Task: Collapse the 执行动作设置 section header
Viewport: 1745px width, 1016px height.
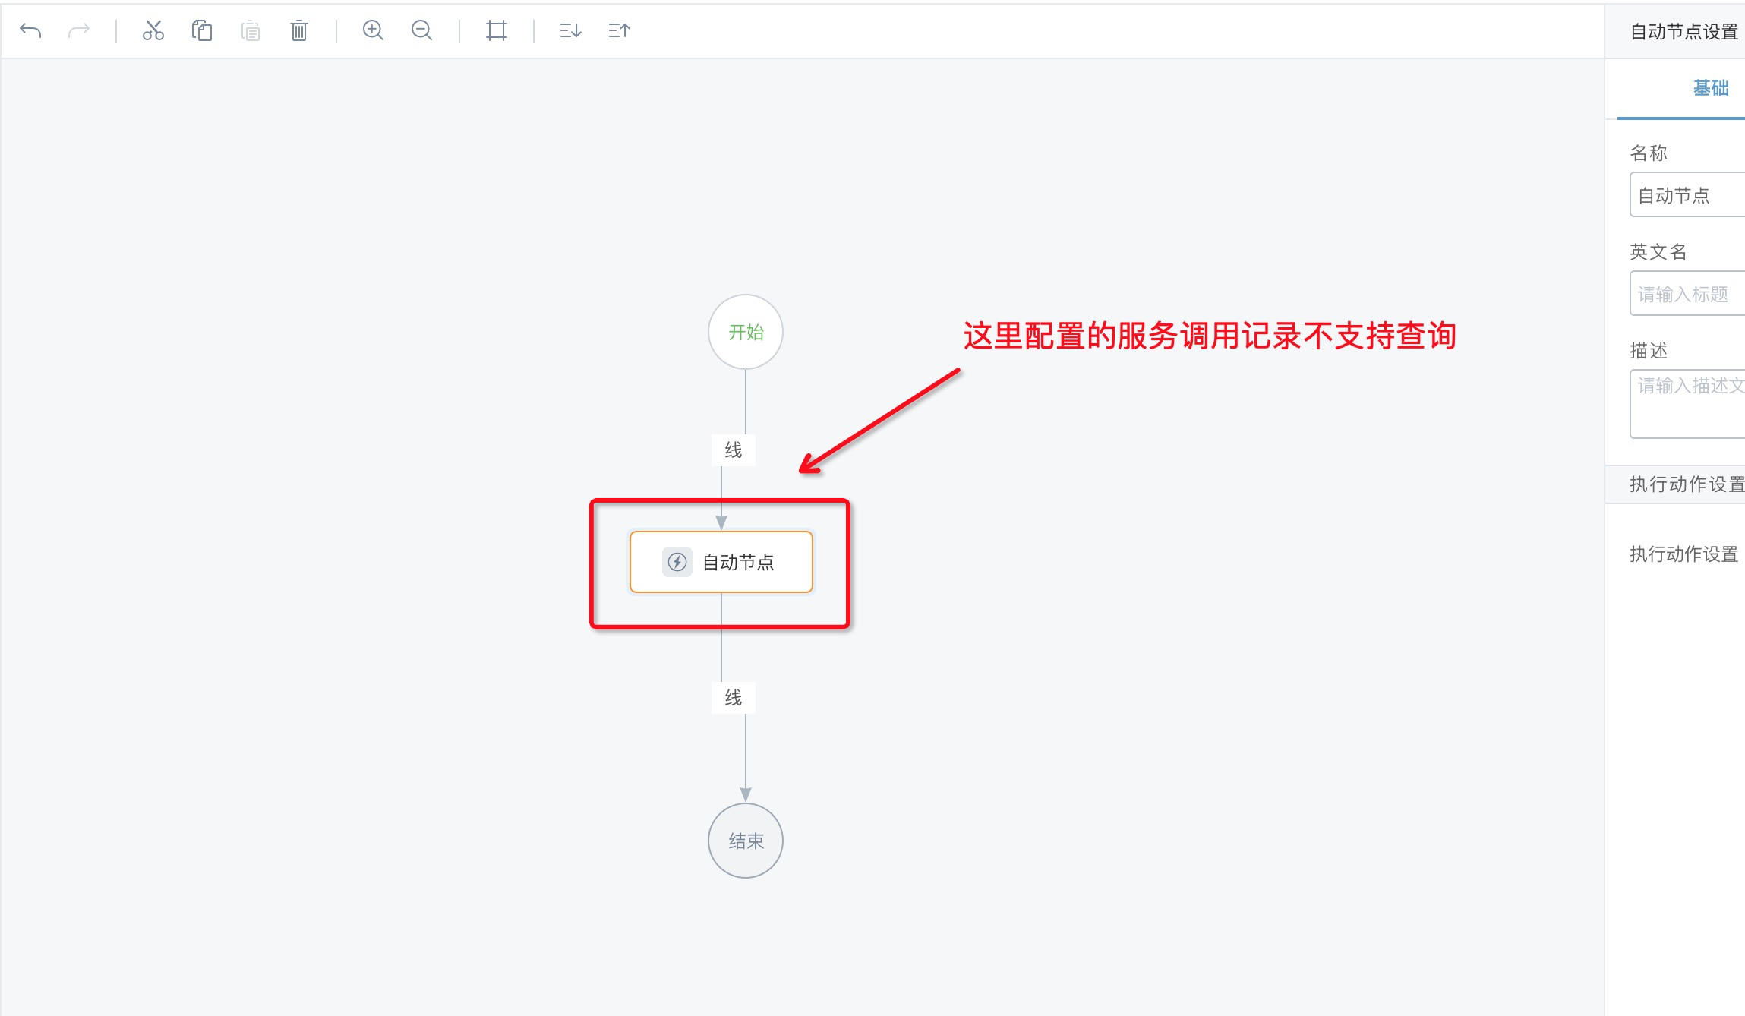Action: [x=1686, y=484]
